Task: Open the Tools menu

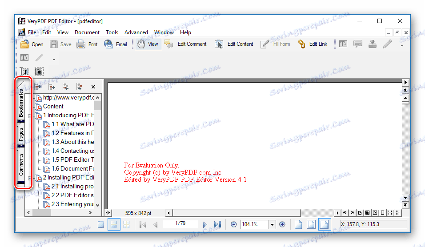Action: pyautogui.click(x=112, y=32)
